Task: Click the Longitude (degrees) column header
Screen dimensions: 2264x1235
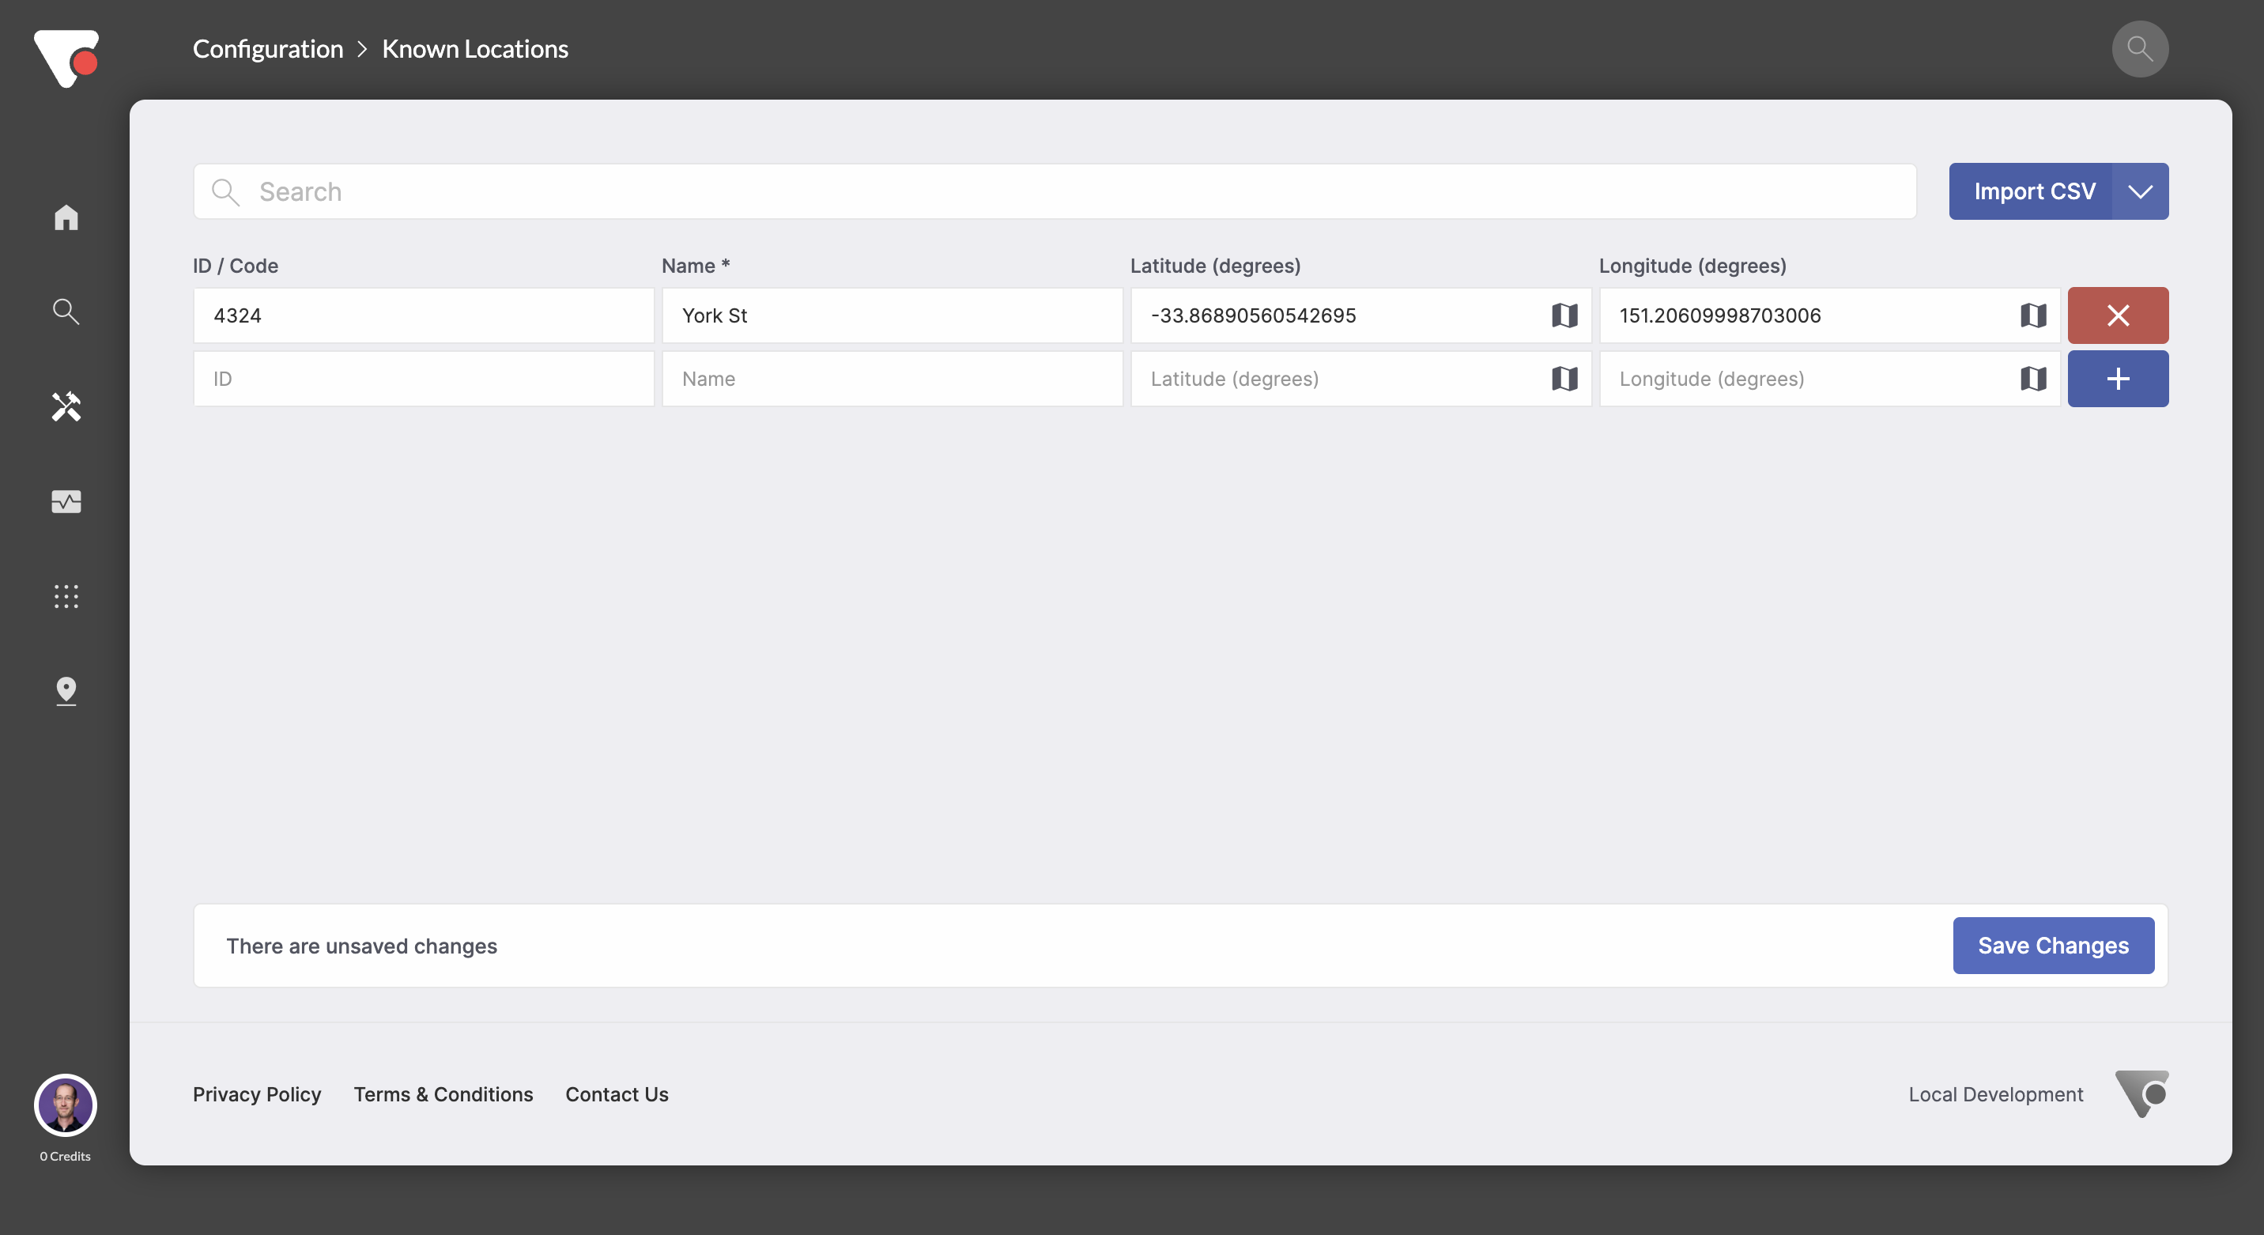Action: (x=1692, y=266)
